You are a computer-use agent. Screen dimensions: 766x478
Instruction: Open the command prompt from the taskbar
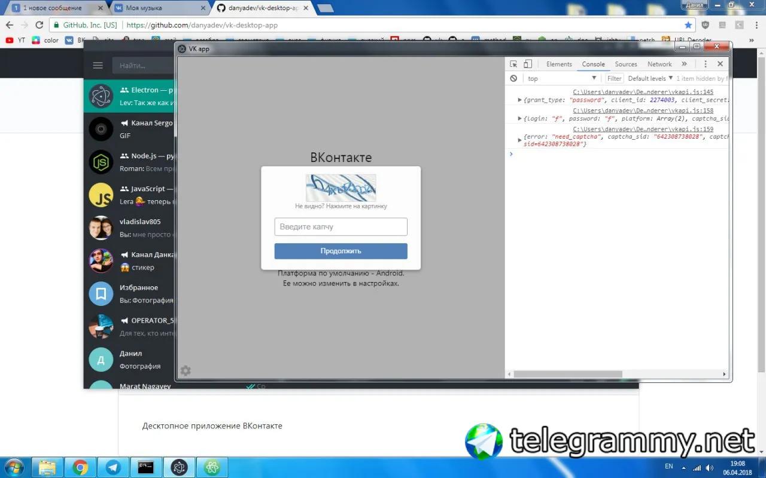click(x=146, y=467)
